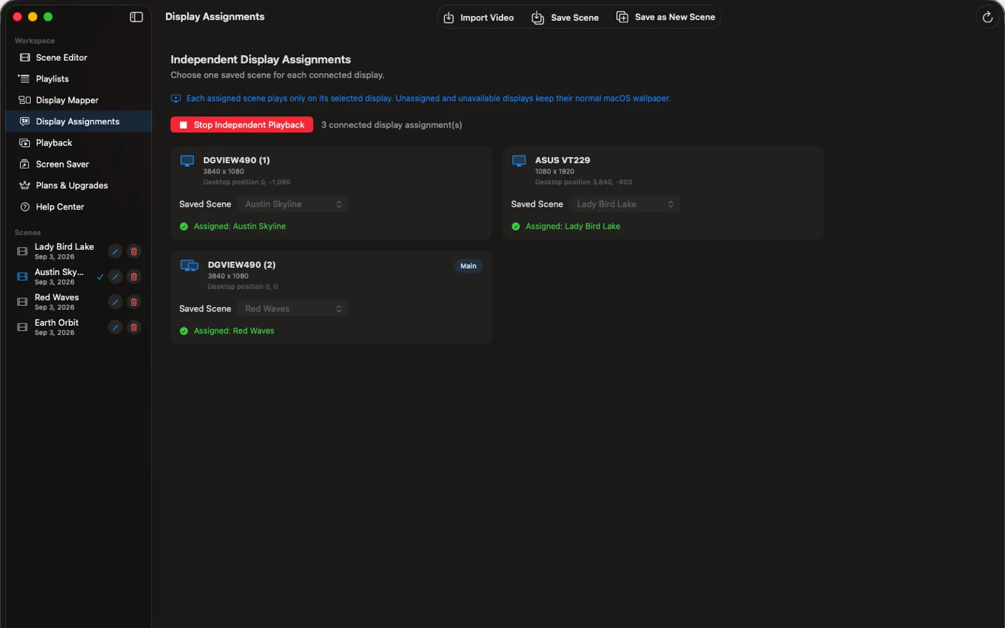
Task: Open Saved Scene dropdown for ASUS VT229
Action: pyautogui.click(x=625, y=204)
